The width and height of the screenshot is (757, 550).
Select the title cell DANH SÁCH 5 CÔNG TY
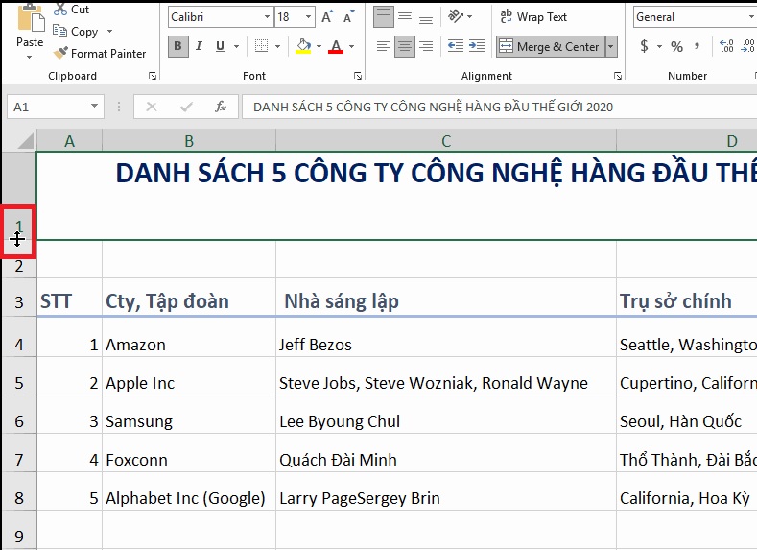pyautogui.click(x=396, y=195)
